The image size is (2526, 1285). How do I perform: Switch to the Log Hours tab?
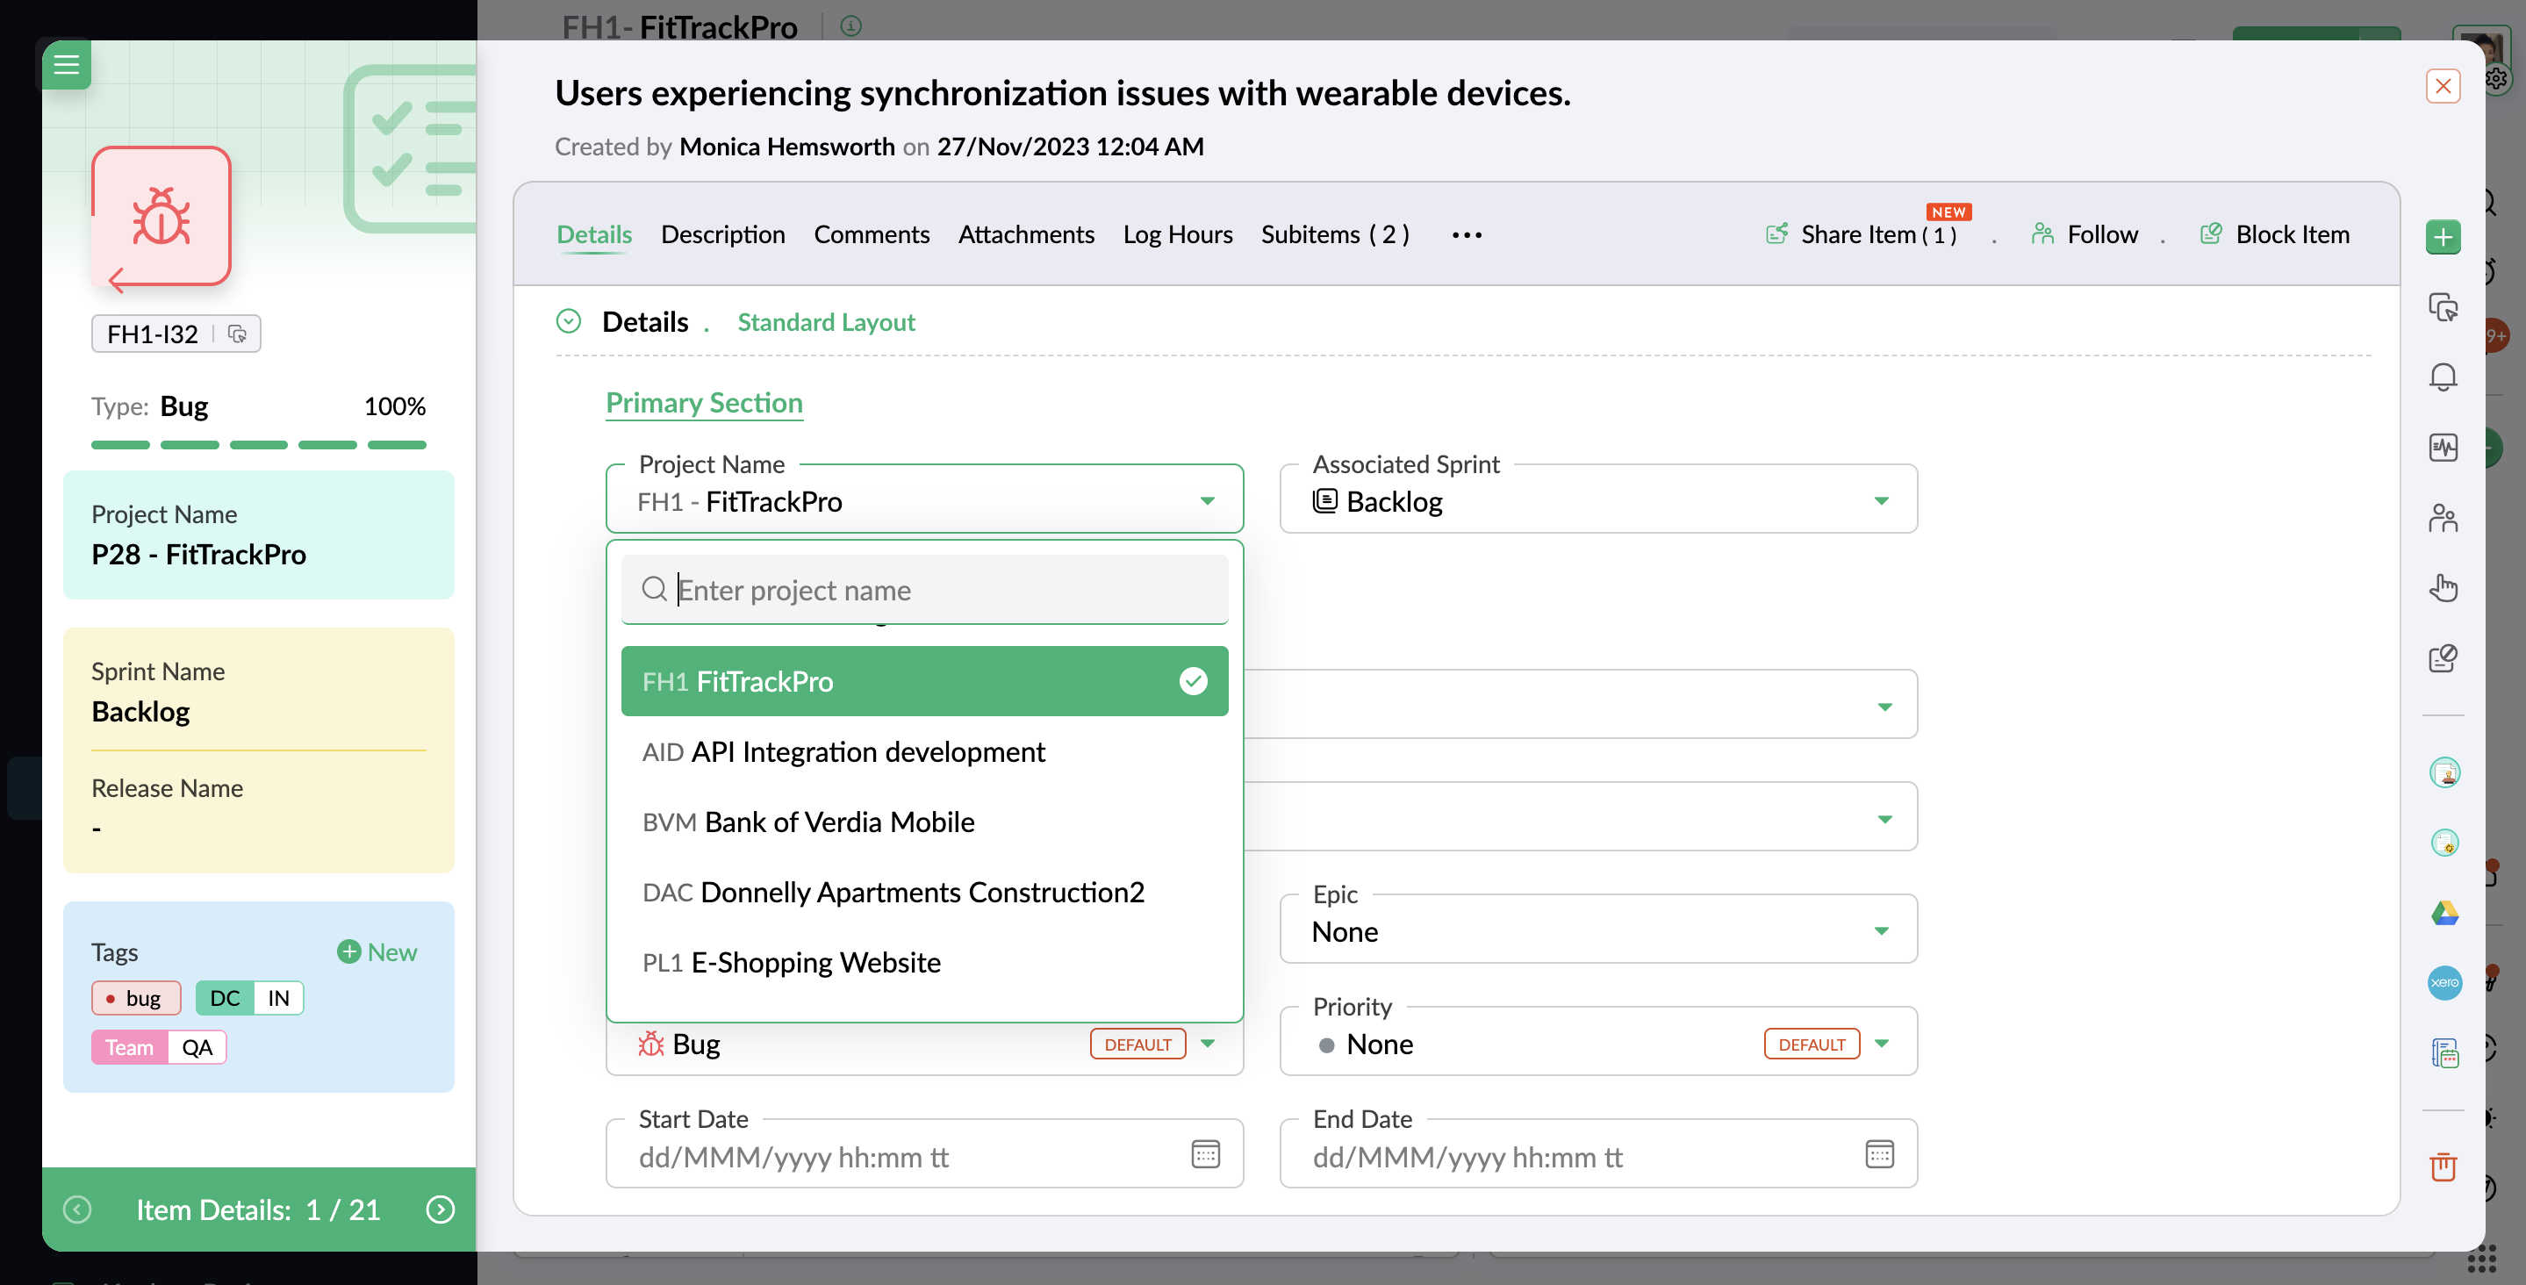click(x=1178, y=234)
